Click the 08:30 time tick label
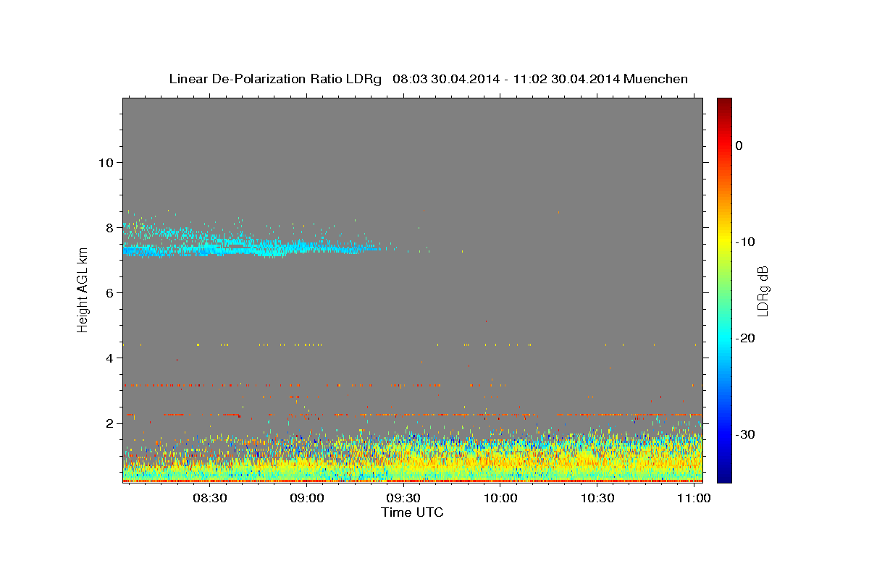The width and height of the screenshot is (869, 579). coord(210,499)
